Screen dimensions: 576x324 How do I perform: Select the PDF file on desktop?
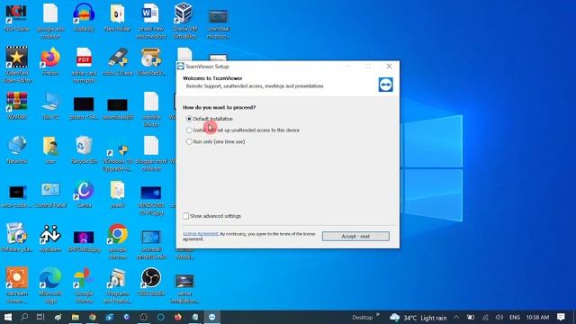84,64
